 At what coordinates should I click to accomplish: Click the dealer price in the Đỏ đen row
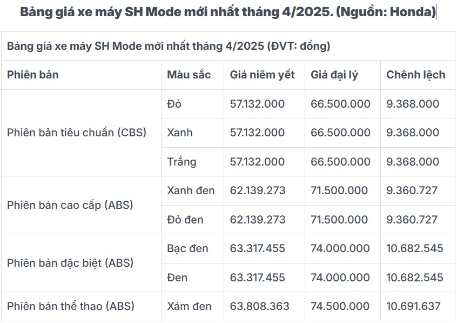point(339,220)
